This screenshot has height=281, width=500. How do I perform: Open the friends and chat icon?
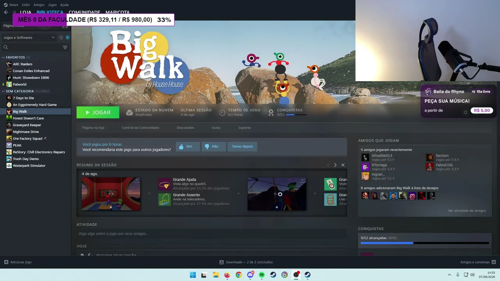coord(494,262)
